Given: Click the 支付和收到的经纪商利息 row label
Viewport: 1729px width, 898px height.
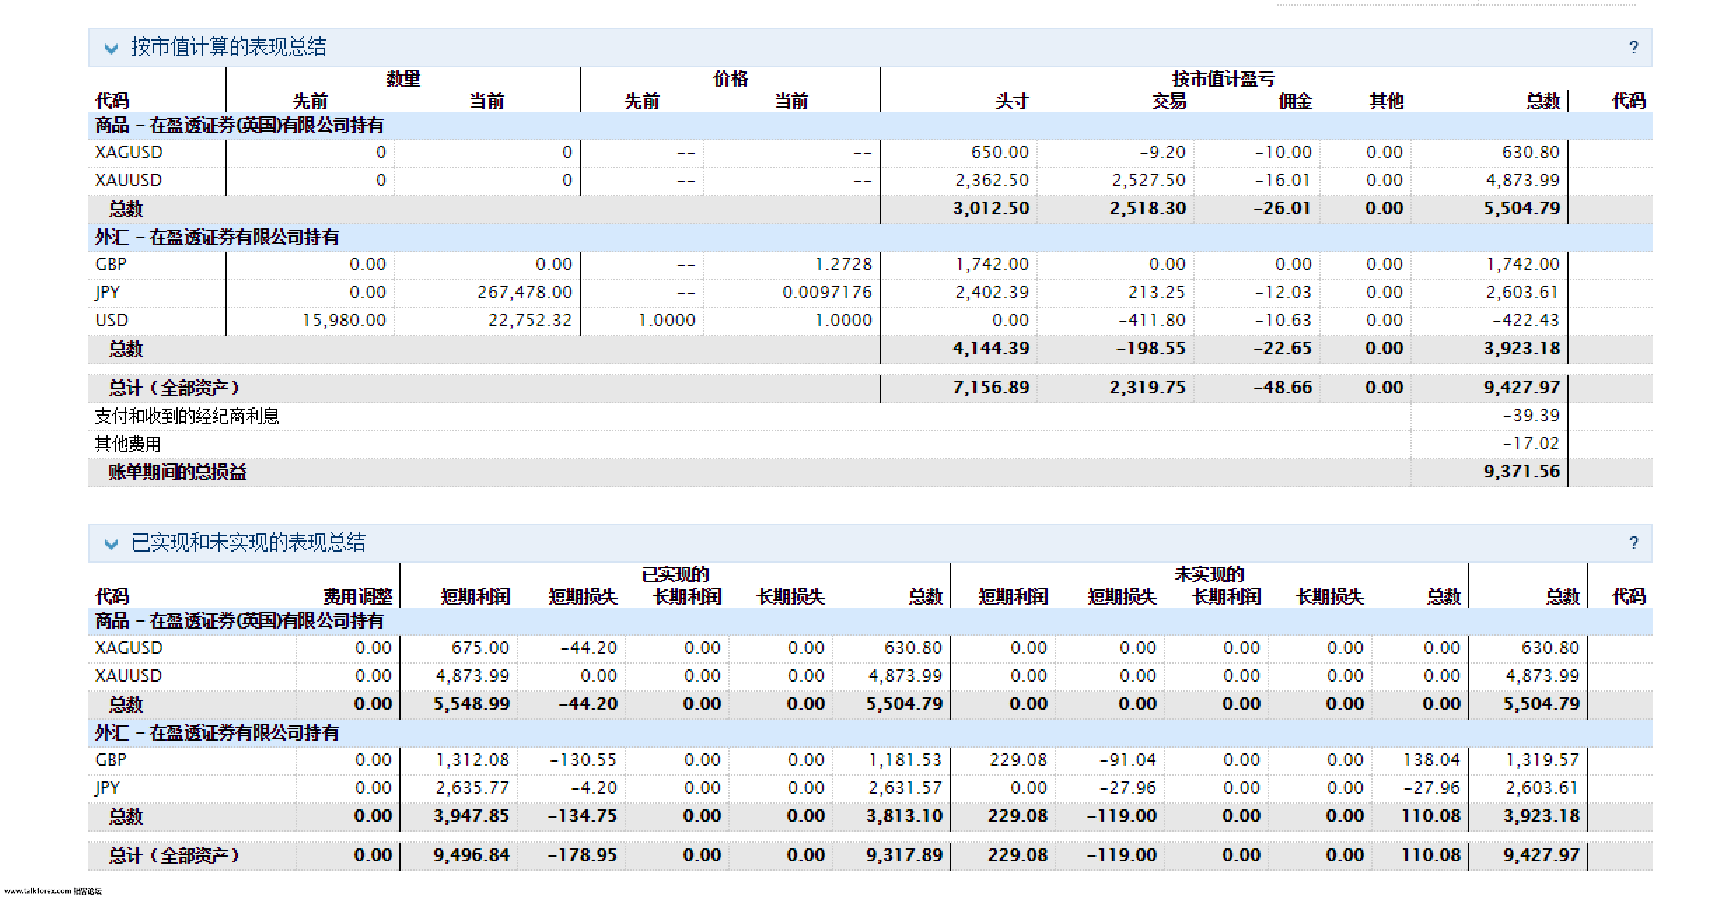Looking at the screenshot, I should 187,416.
